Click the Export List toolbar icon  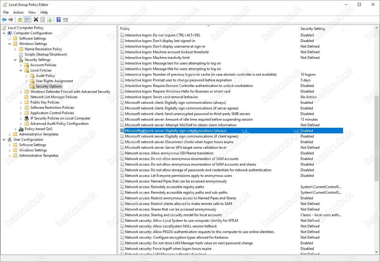tap(50, 20)
